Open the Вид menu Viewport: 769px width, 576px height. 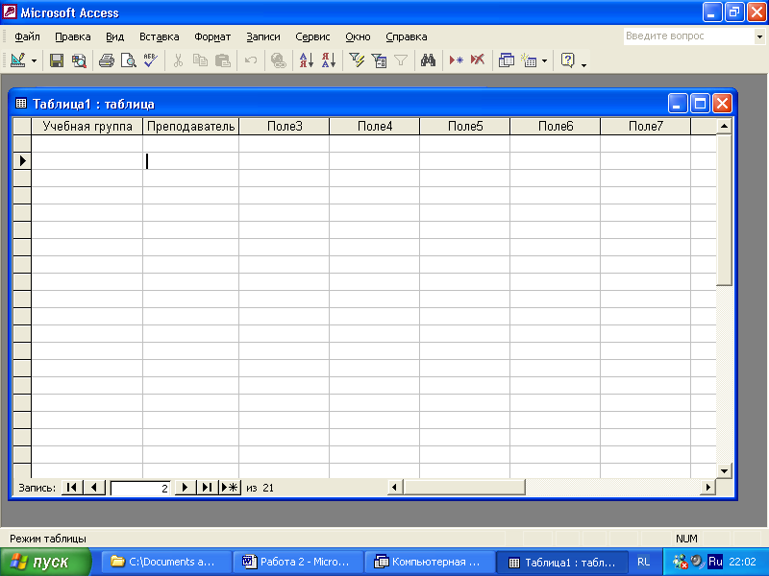[x=114, y=36]
